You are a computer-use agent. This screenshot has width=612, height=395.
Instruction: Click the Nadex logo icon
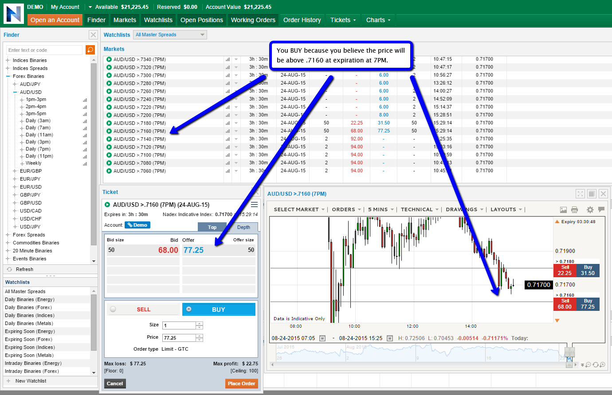click(x=13, y=13)
